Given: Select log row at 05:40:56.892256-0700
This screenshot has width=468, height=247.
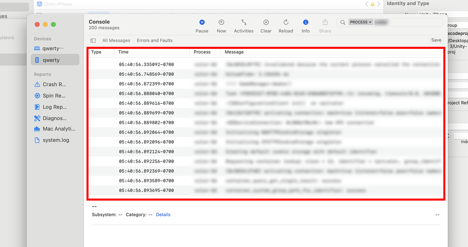Looking at the screenshot, I should (266, 161).
